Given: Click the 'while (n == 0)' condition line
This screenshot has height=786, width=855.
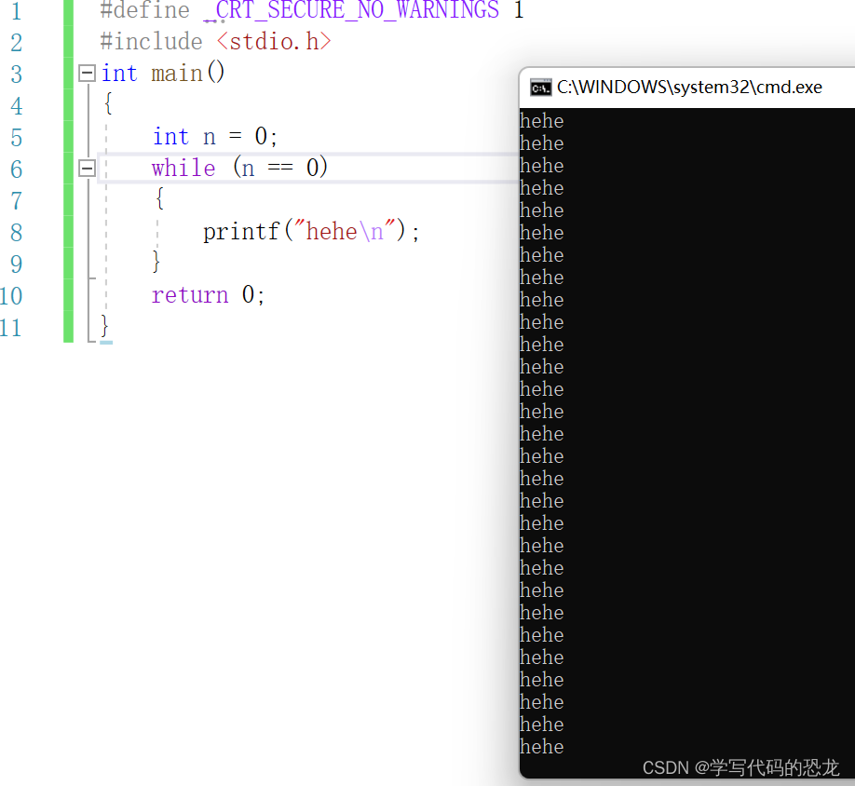Looking at the screenshot, I should [239, 168].
